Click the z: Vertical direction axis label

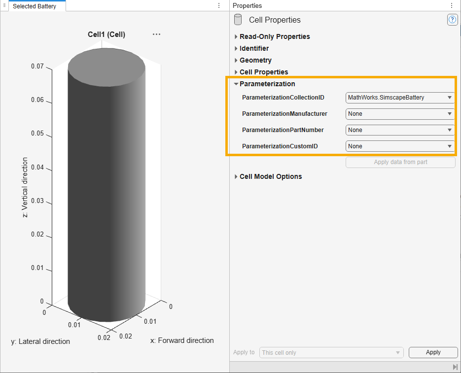pyautogui.click(x=25, y=188)
